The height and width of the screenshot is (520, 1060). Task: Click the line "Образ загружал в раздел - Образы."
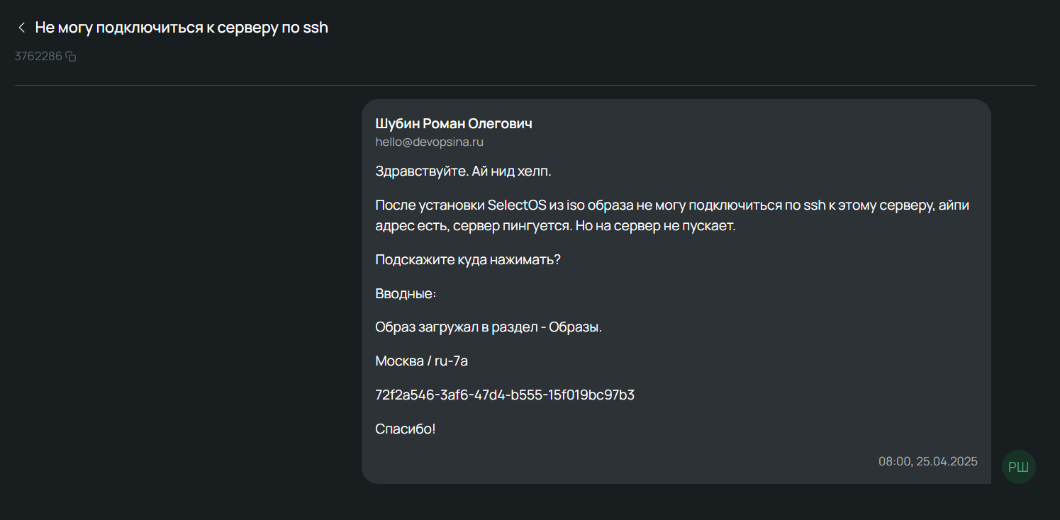point(488,327)
